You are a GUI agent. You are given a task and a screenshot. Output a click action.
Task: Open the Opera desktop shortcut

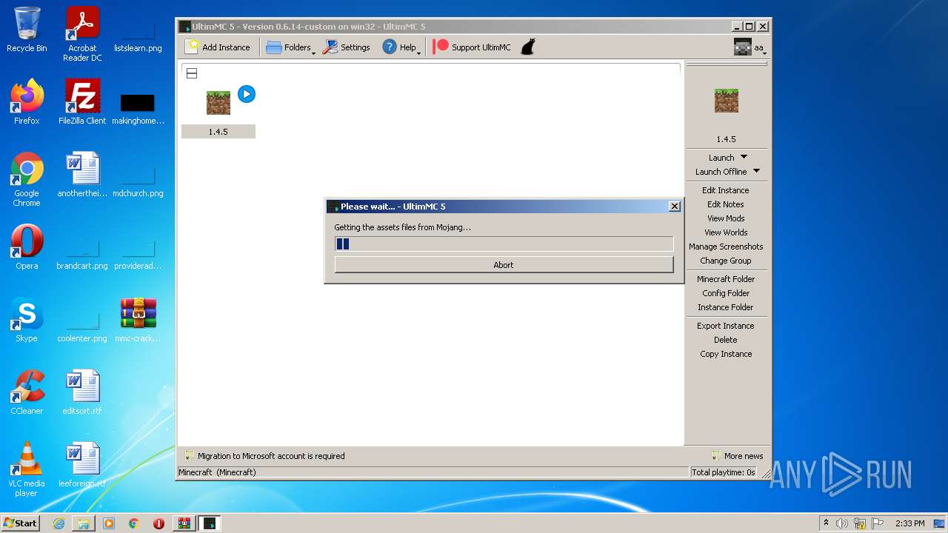click(x=27, y=247)
